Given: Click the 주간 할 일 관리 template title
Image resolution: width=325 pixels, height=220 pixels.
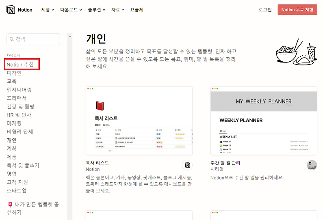Looking at the screenshot, I should [x=225, y=163].
